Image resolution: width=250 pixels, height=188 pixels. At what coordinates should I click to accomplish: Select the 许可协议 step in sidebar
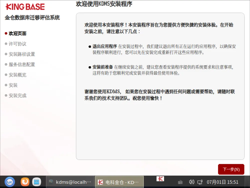[x=17, y=44]
